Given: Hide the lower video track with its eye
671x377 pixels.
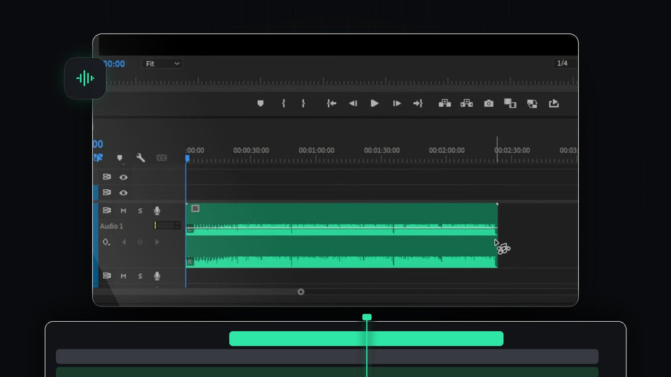Looking at the screenshot, I should [x=123, y=193].
